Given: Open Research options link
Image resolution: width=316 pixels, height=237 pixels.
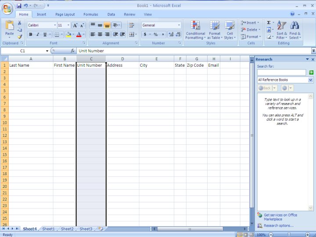Looking at the screenshot, I should click(x=279, y=226).
